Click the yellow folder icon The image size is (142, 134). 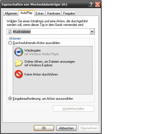(19, 63)
